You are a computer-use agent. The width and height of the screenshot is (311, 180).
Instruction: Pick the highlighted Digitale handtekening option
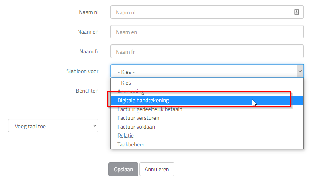tap(207, 100)
